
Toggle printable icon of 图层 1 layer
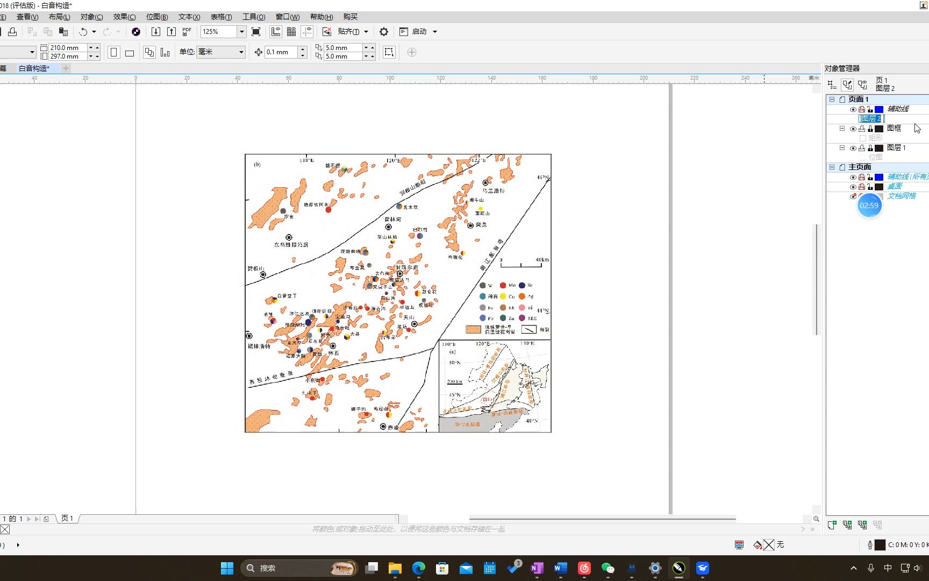pyautogui.click(x=861, y=148)
